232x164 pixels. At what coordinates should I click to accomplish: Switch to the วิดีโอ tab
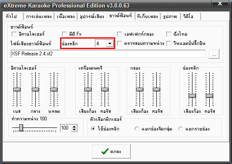tap(191, 16)
